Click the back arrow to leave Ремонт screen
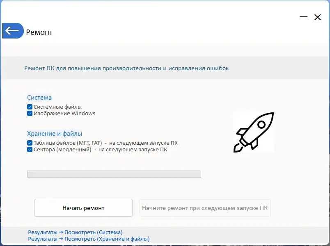 (12, 30)
